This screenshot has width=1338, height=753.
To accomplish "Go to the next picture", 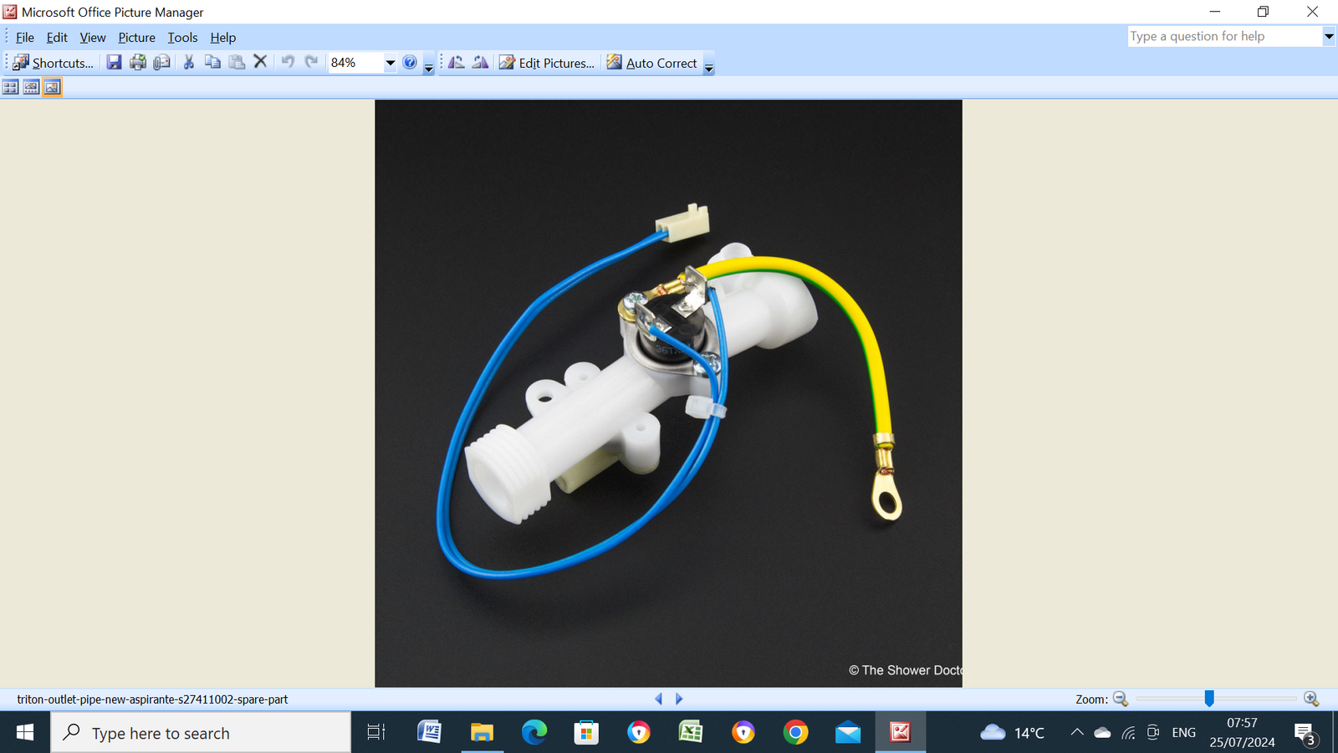I will [679, 698].
